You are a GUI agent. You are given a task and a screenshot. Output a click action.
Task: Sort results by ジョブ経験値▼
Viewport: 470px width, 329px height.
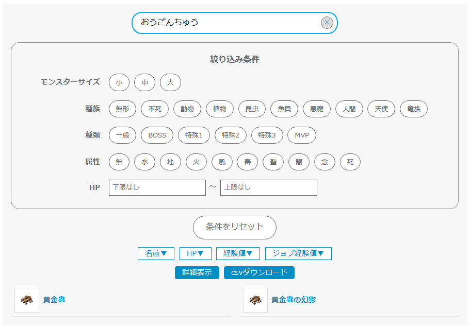pos(298,253)
